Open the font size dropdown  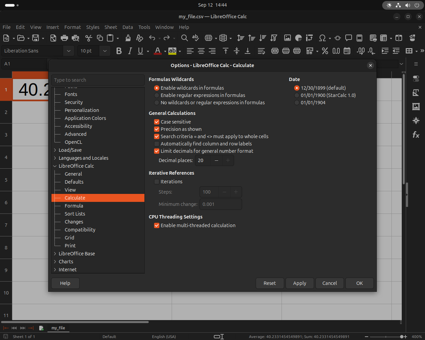pos(105,51)
